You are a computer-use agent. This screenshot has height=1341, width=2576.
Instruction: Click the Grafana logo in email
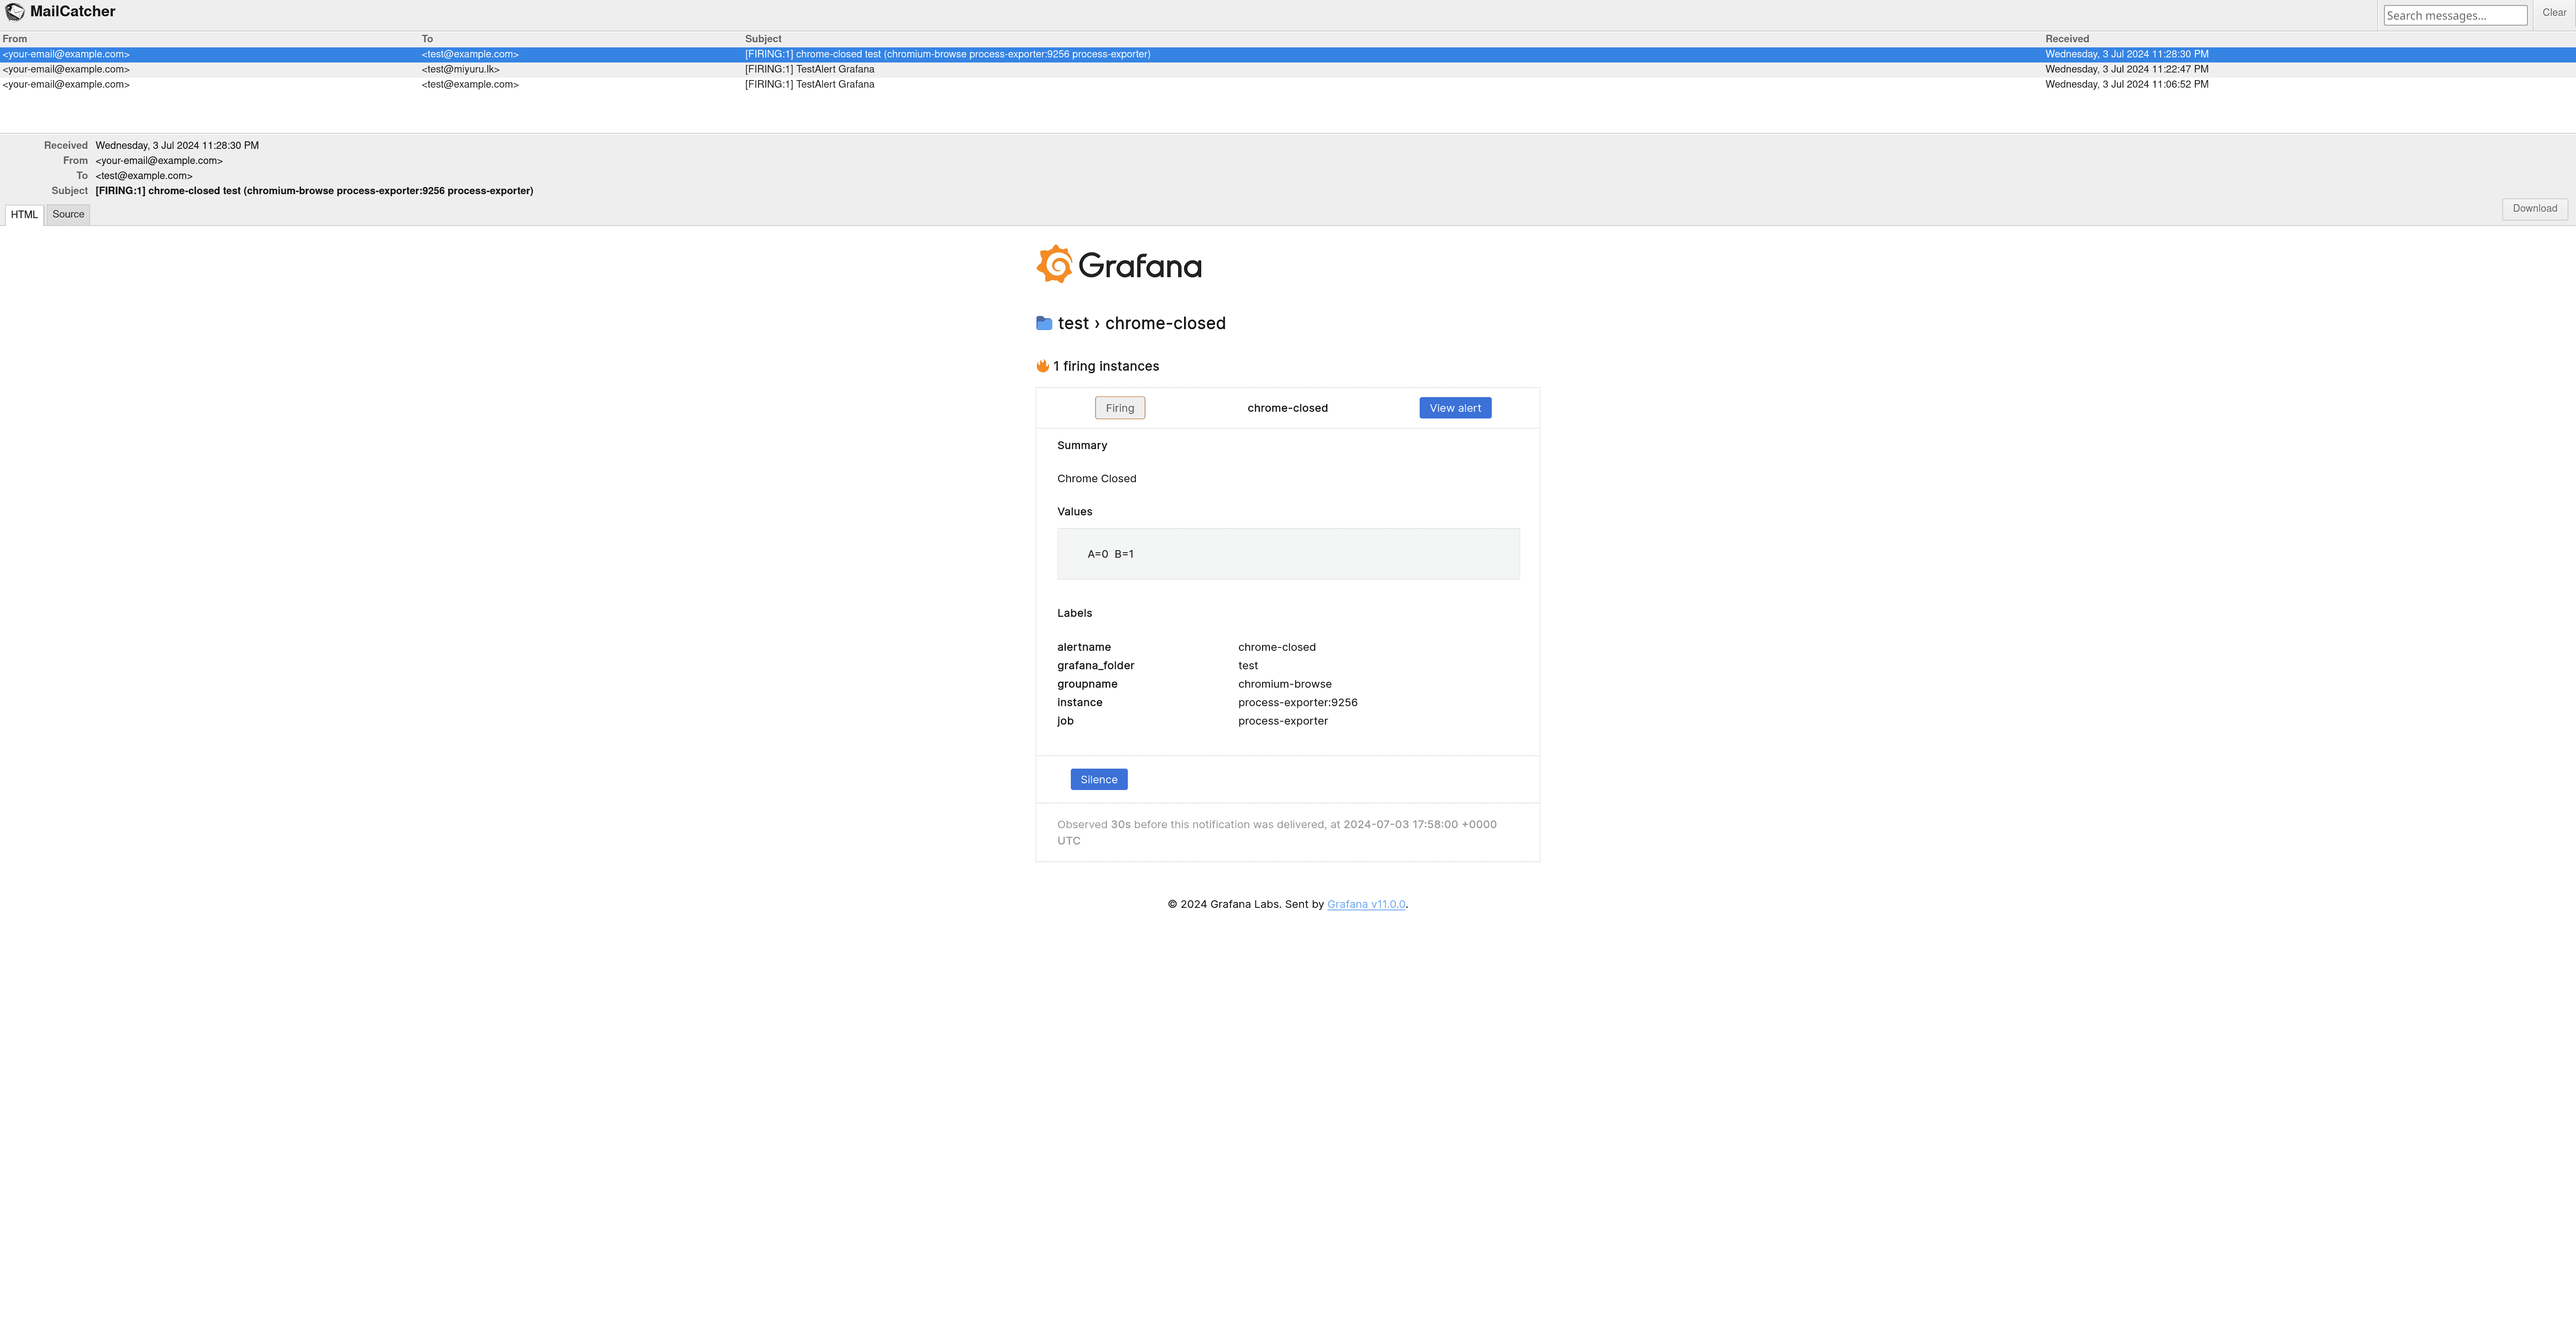click(1119, 265)
